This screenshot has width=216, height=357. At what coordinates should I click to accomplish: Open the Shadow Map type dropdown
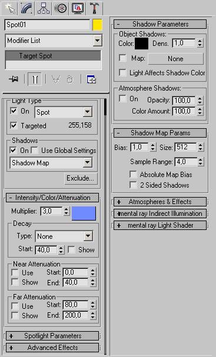click(x=51, y=163)
